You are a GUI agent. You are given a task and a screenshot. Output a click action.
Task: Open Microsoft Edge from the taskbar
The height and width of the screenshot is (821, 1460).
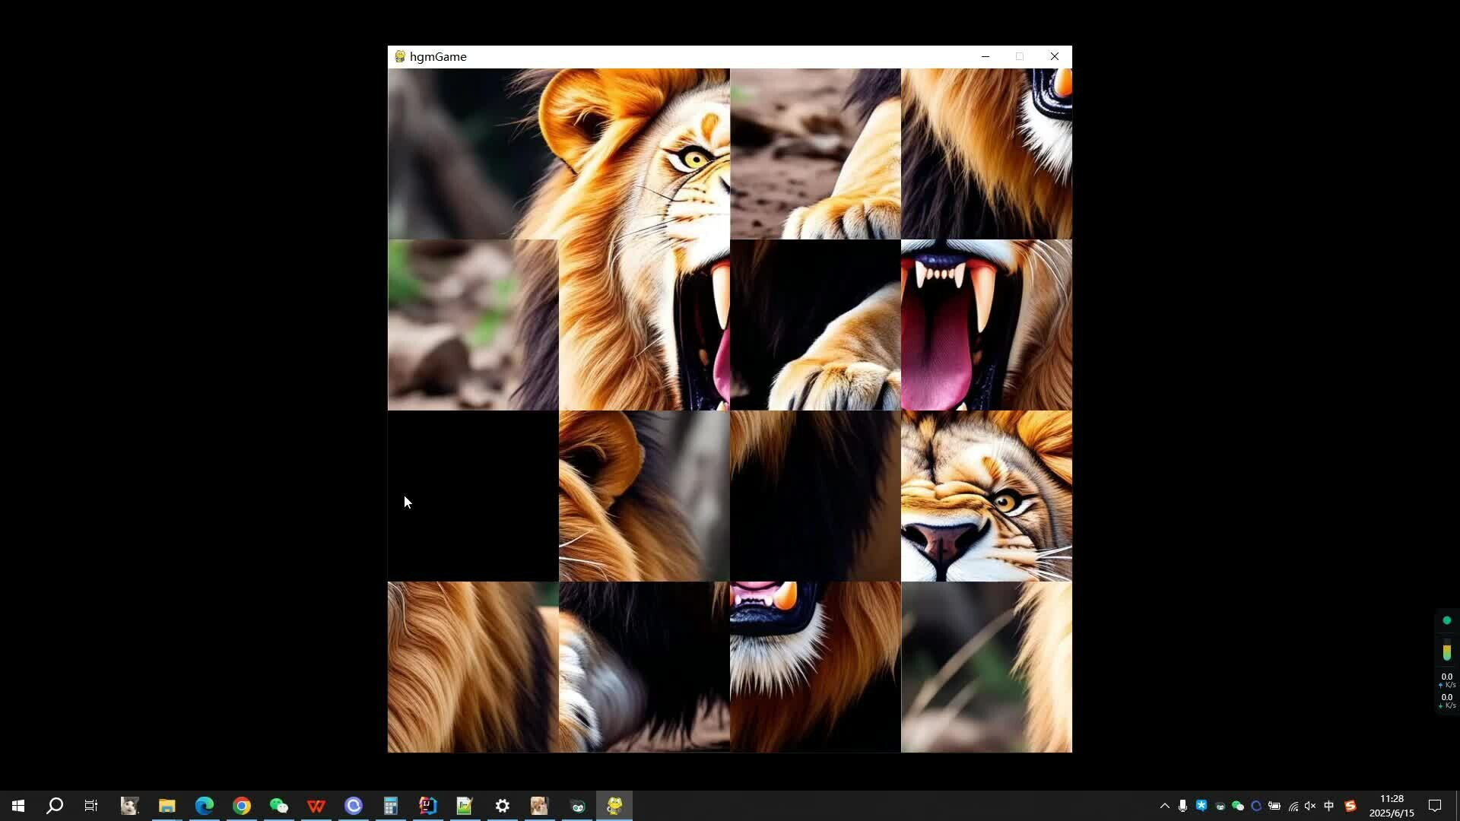point(205,806)
